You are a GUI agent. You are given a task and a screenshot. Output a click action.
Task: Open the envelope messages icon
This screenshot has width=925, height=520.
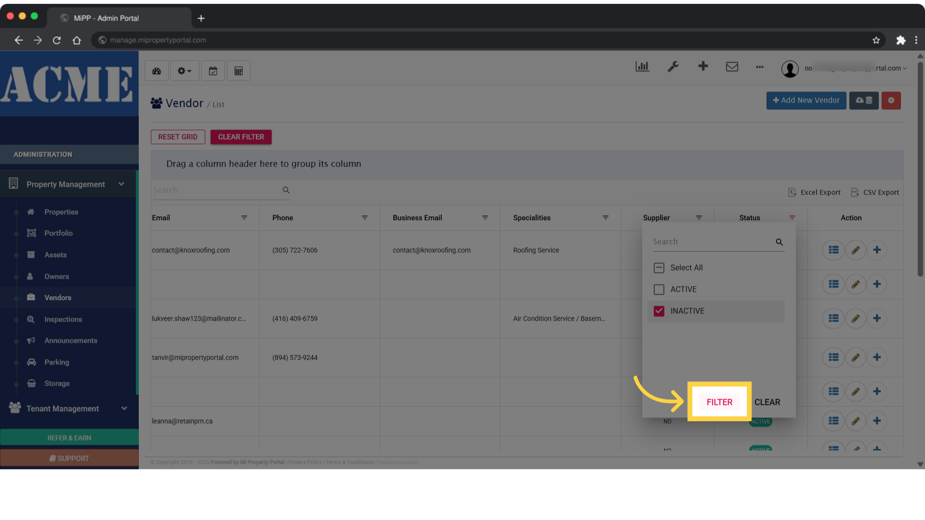point(732,66)
